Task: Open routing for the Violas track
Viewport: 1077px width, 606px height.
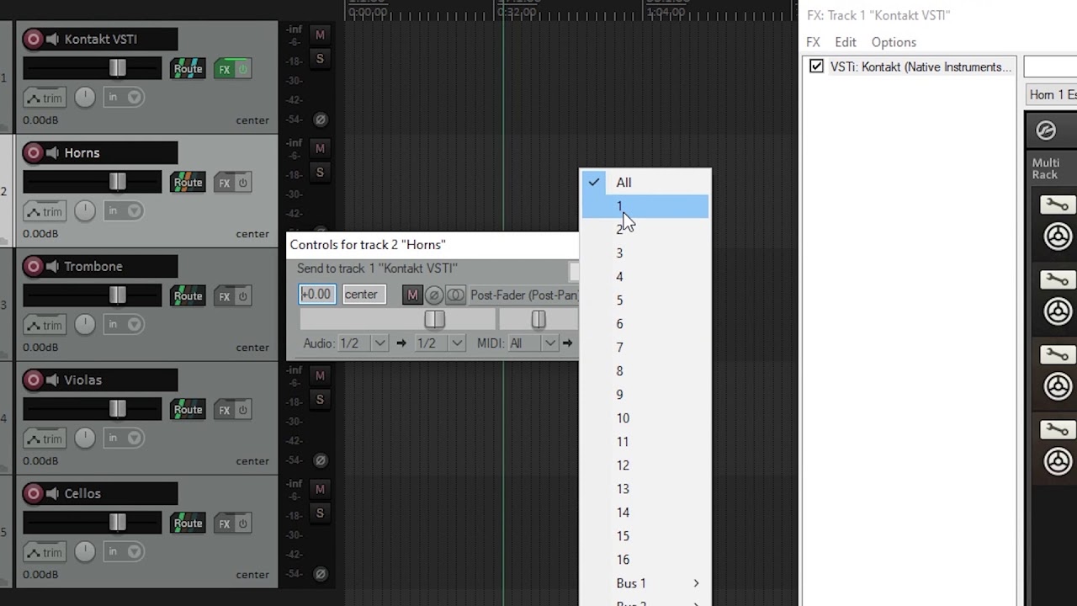Action: (x=188, y=410)
